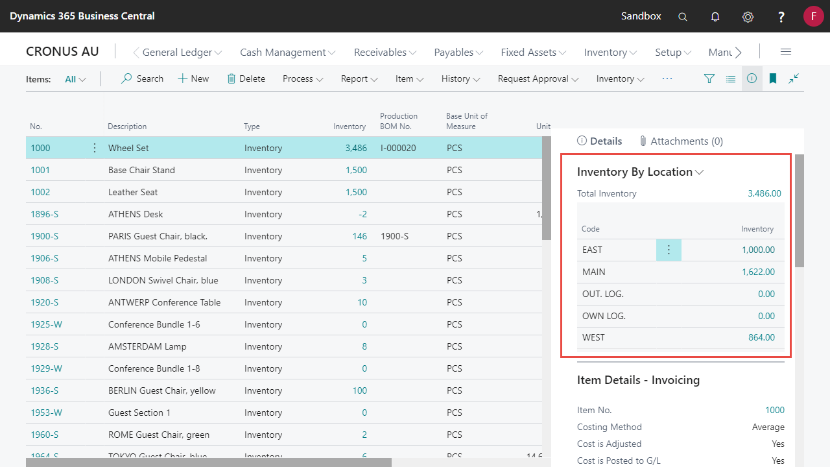Open the History menu
Viewport: 830px width, 467px height.
(461, 78)
